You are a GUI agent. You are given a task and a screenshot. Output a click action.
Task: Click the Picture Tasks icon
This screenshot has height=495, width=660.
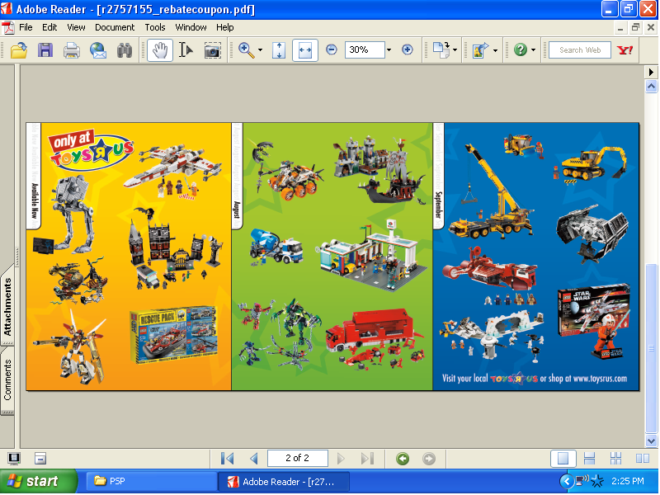[480, 50]
